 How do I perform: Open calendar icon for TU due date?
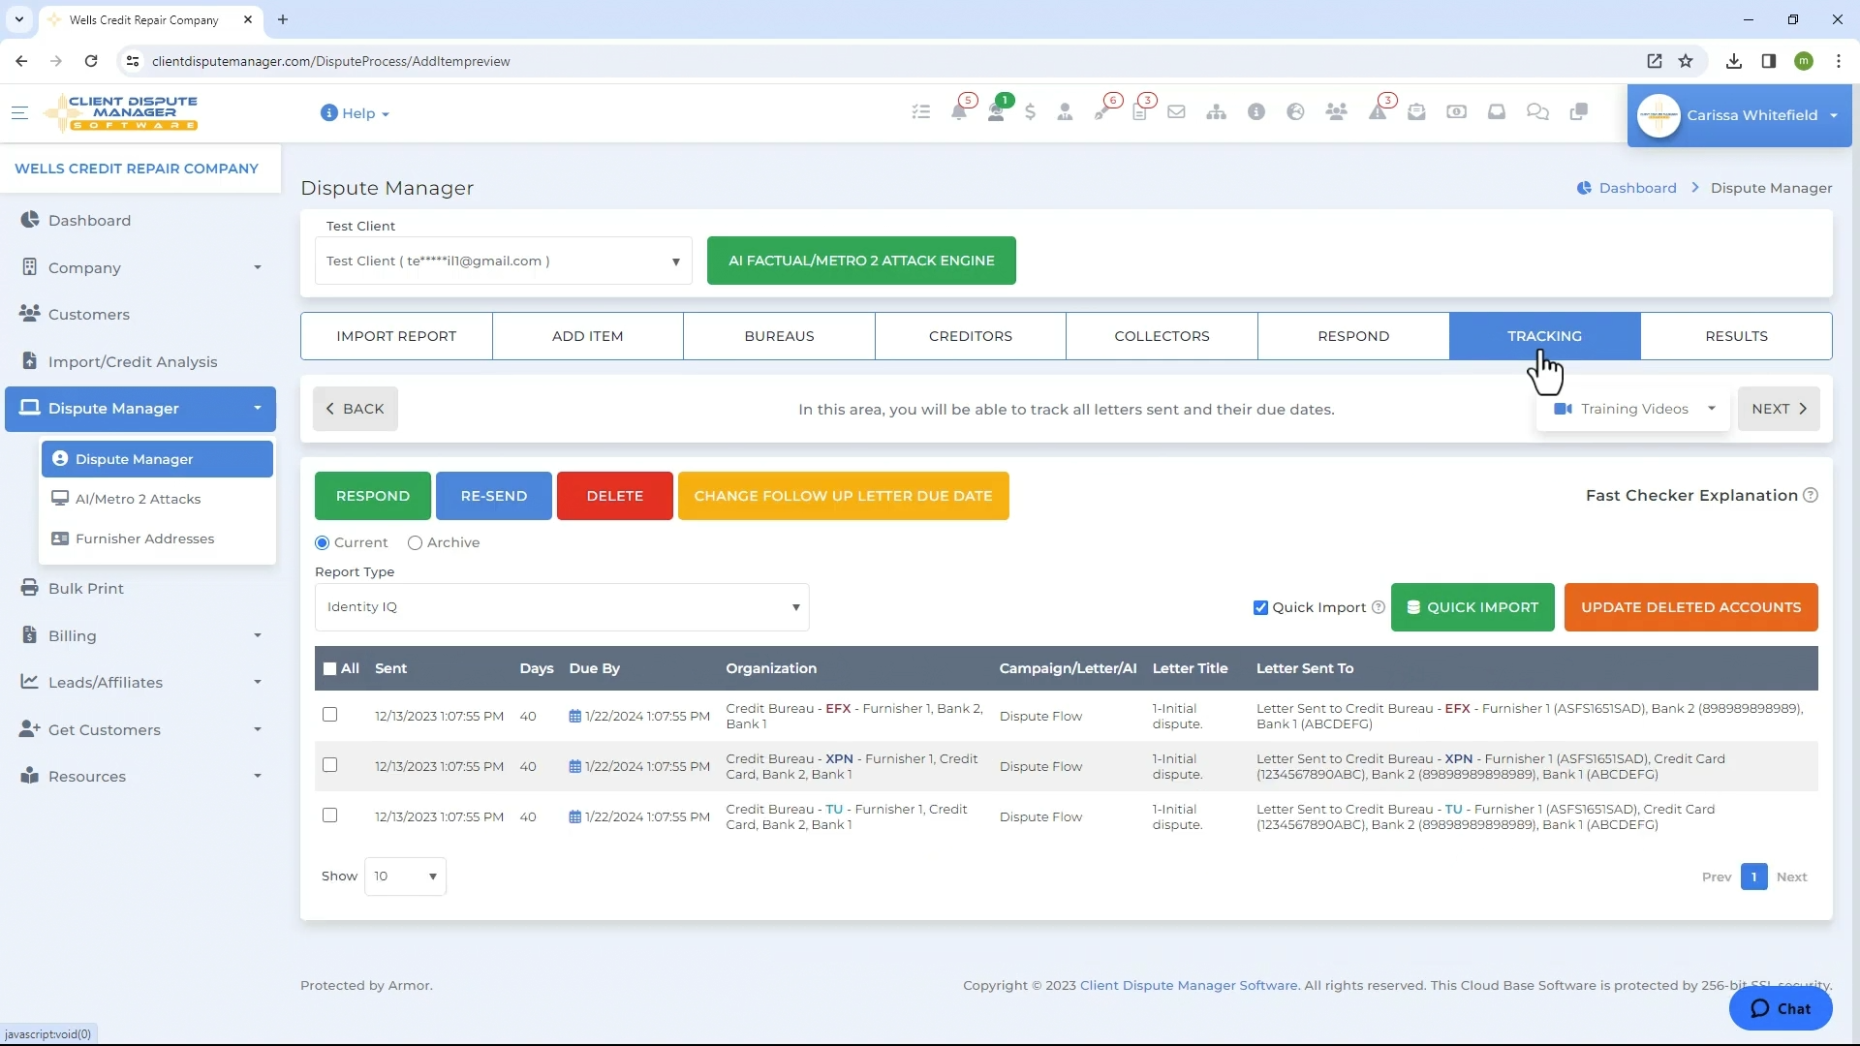pyautogui.click(x=574, y=817)
